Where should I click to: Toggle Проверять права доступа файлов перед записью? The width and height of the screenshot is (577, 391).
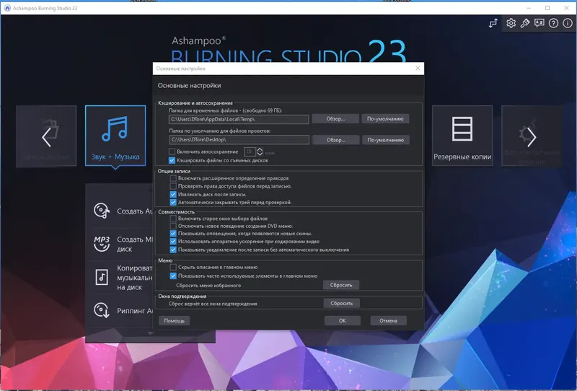click(x=173, y=186)
